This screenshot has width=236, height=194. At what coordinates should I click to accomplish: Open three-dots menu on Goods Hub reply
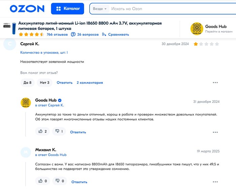(215, 132)
